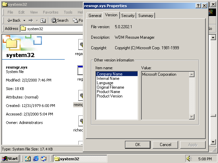Click Show Desktop quick launch icon
The image size is (218, 163).
(x=28, y=159)
